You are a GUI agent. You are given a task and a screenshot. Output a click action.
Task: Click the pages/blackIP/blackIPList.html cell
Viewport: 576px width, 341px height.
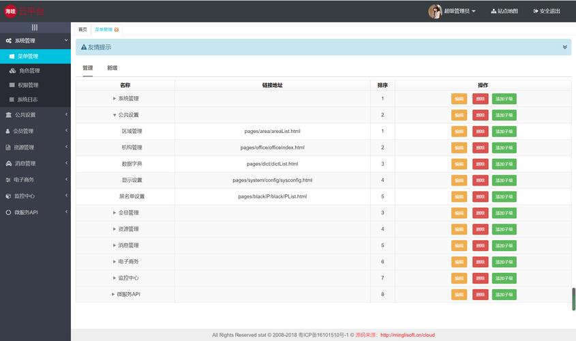(x=272, y=196)
